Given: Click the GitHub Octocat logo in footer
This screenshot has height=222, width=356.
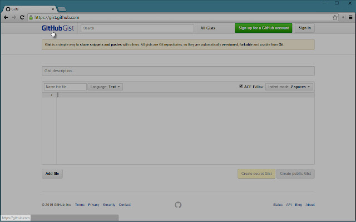Looking at the screenshot, I should (178, 205).
